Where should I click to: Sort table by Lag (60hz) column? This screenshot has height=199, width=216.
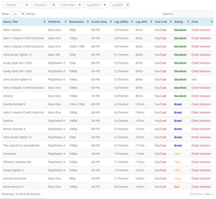tap(124, 22)
